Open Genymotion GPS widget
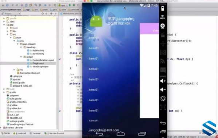This screenshot has width=218, height=138. click(163, 17)
